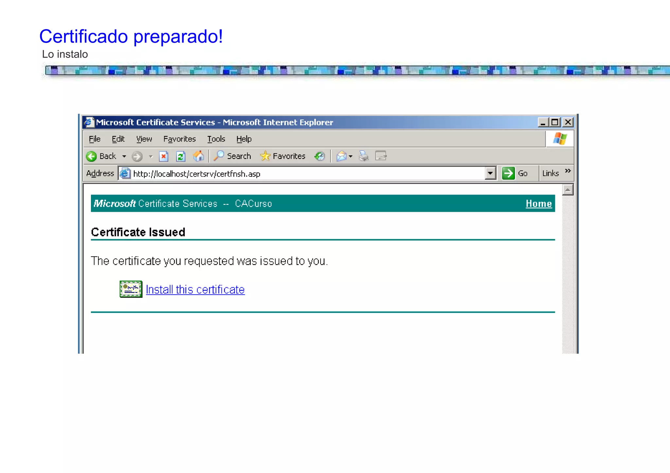670x473 pixels.
Task: Open Favorites with the star icon
Action: (x=265, y=156)
